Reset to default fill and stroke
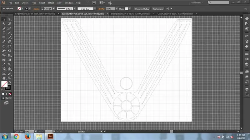Viewport: 250px width, 140px height. [x=2, y=90]
